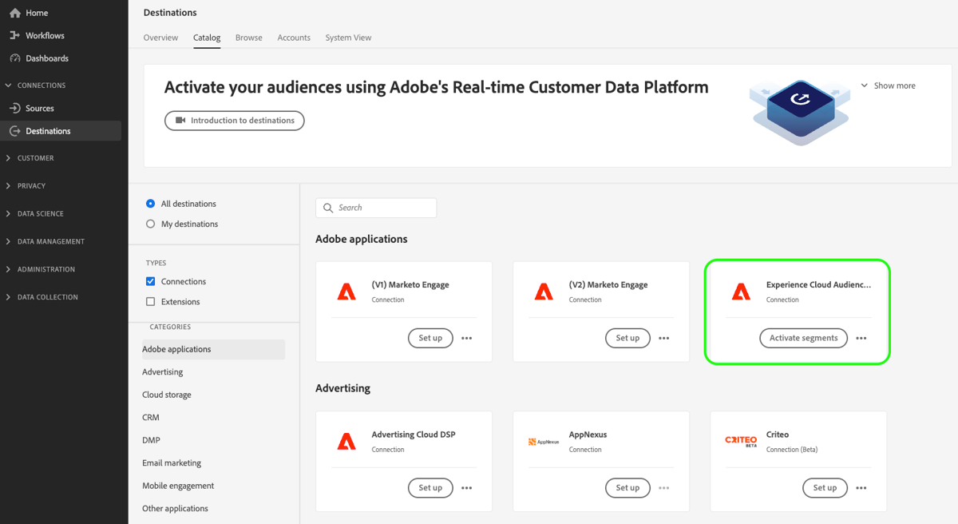Select the Dashboards icon
Screen dimensions: 958x524
(14, 58)
